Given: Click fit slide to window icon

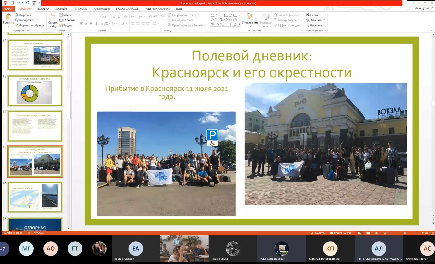Looking at the screenshot, I should click(x=431, y=233).
